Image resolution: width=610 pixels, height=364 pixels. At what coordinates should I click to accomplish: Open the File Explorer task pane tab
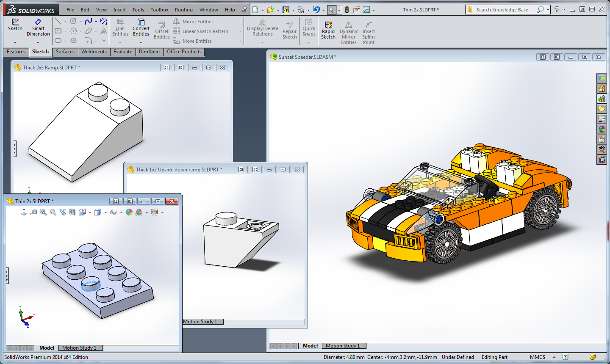coord(602,109)
